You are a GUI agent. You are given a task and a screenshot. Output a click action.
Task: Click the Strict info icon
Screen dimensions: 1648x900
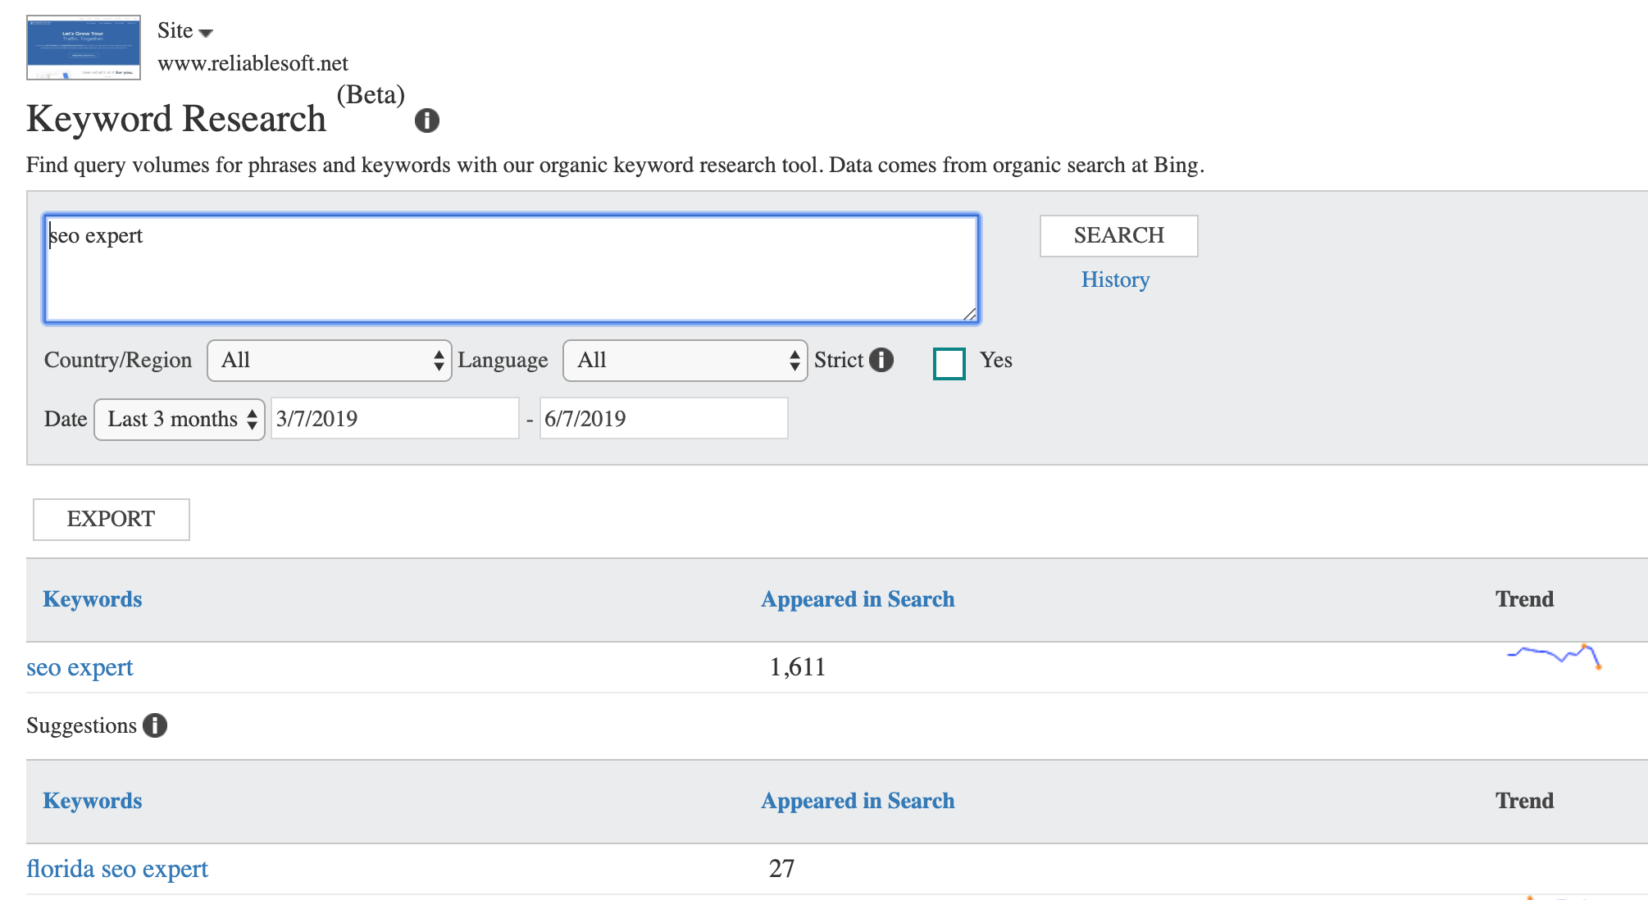point(881,360)
